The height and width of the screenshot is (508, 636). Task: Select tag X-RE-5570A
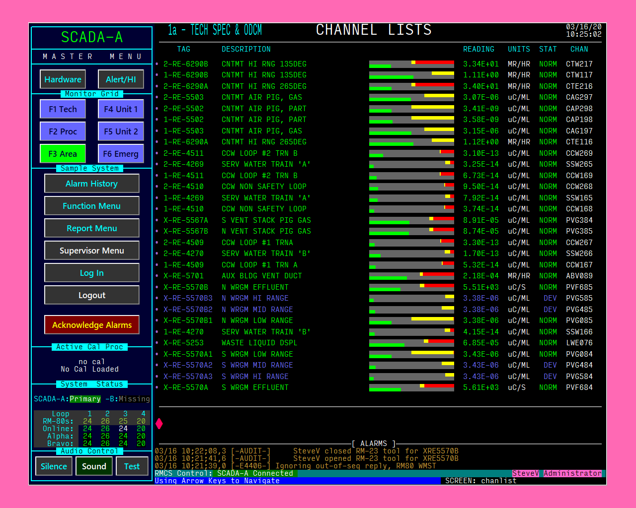tap(186, 387)
